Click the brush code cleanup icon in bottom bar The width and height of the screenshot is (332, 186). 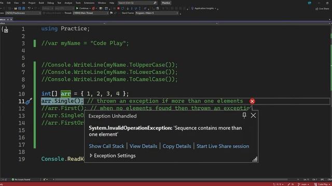tap(45, 179)
